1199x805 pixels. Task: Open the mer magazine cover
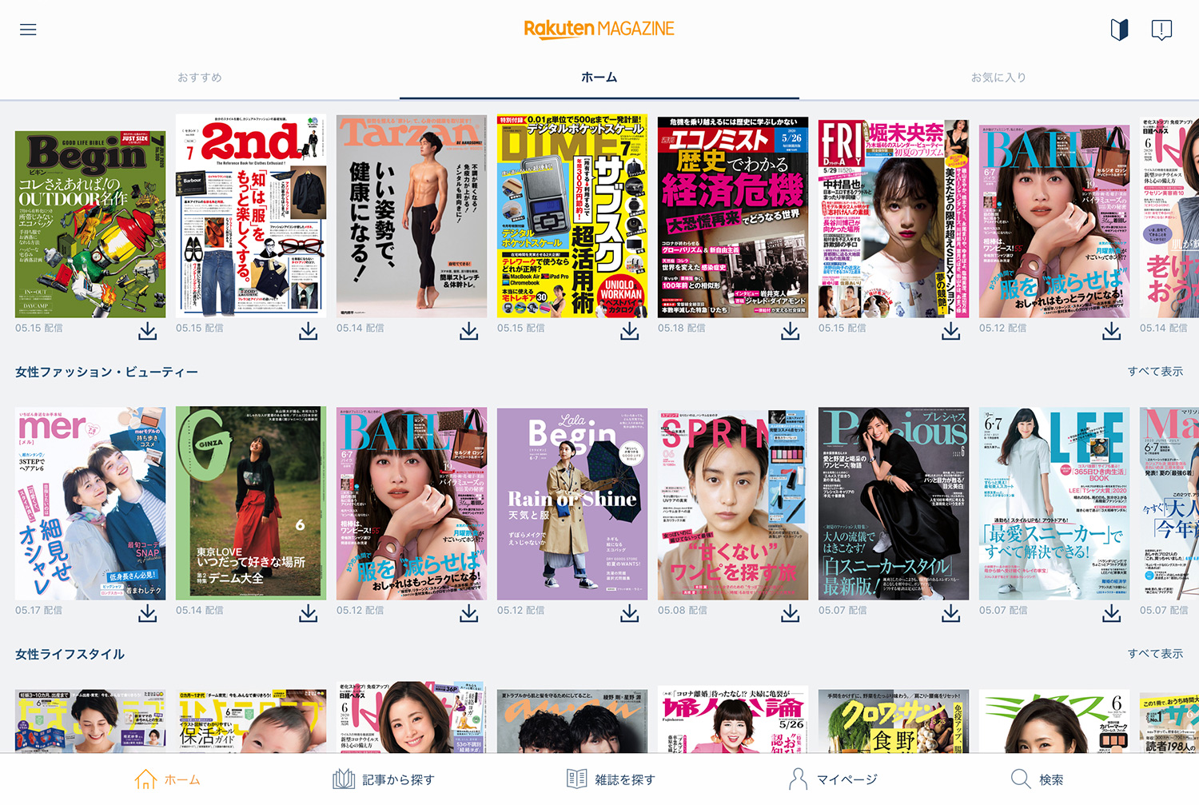[x=90, y=504]
